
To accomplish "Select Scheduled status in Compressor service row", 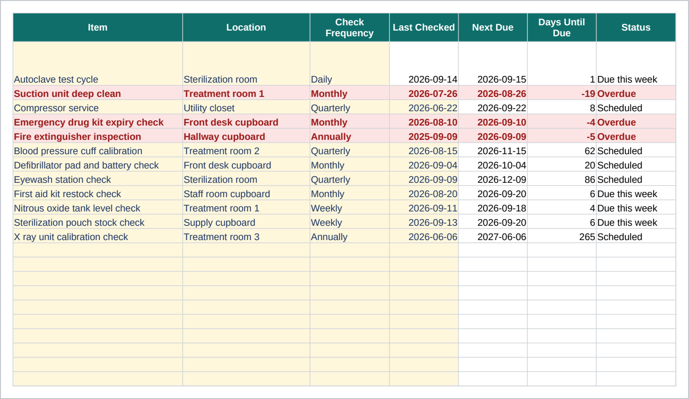I will tap(636, 107).
